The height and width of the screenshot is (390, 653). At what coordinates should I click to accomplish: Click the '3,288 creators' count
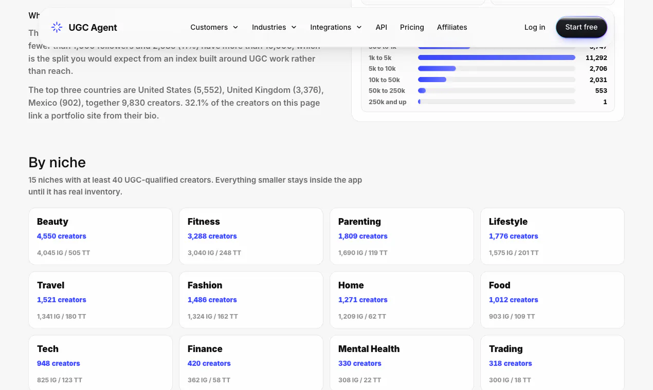pyautogui.click(x=212, y=236)
